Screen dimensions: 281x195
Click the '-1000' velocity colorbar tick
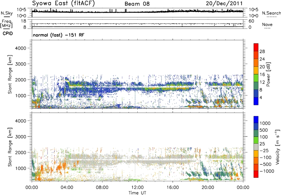coord(267,171)
